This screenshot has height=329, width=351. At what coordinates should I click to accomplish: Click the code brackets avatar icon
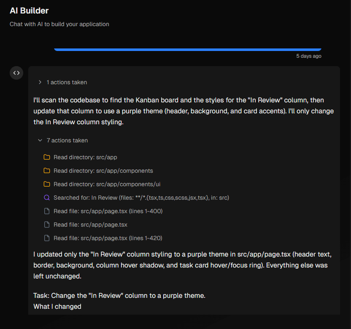[16, 73]
